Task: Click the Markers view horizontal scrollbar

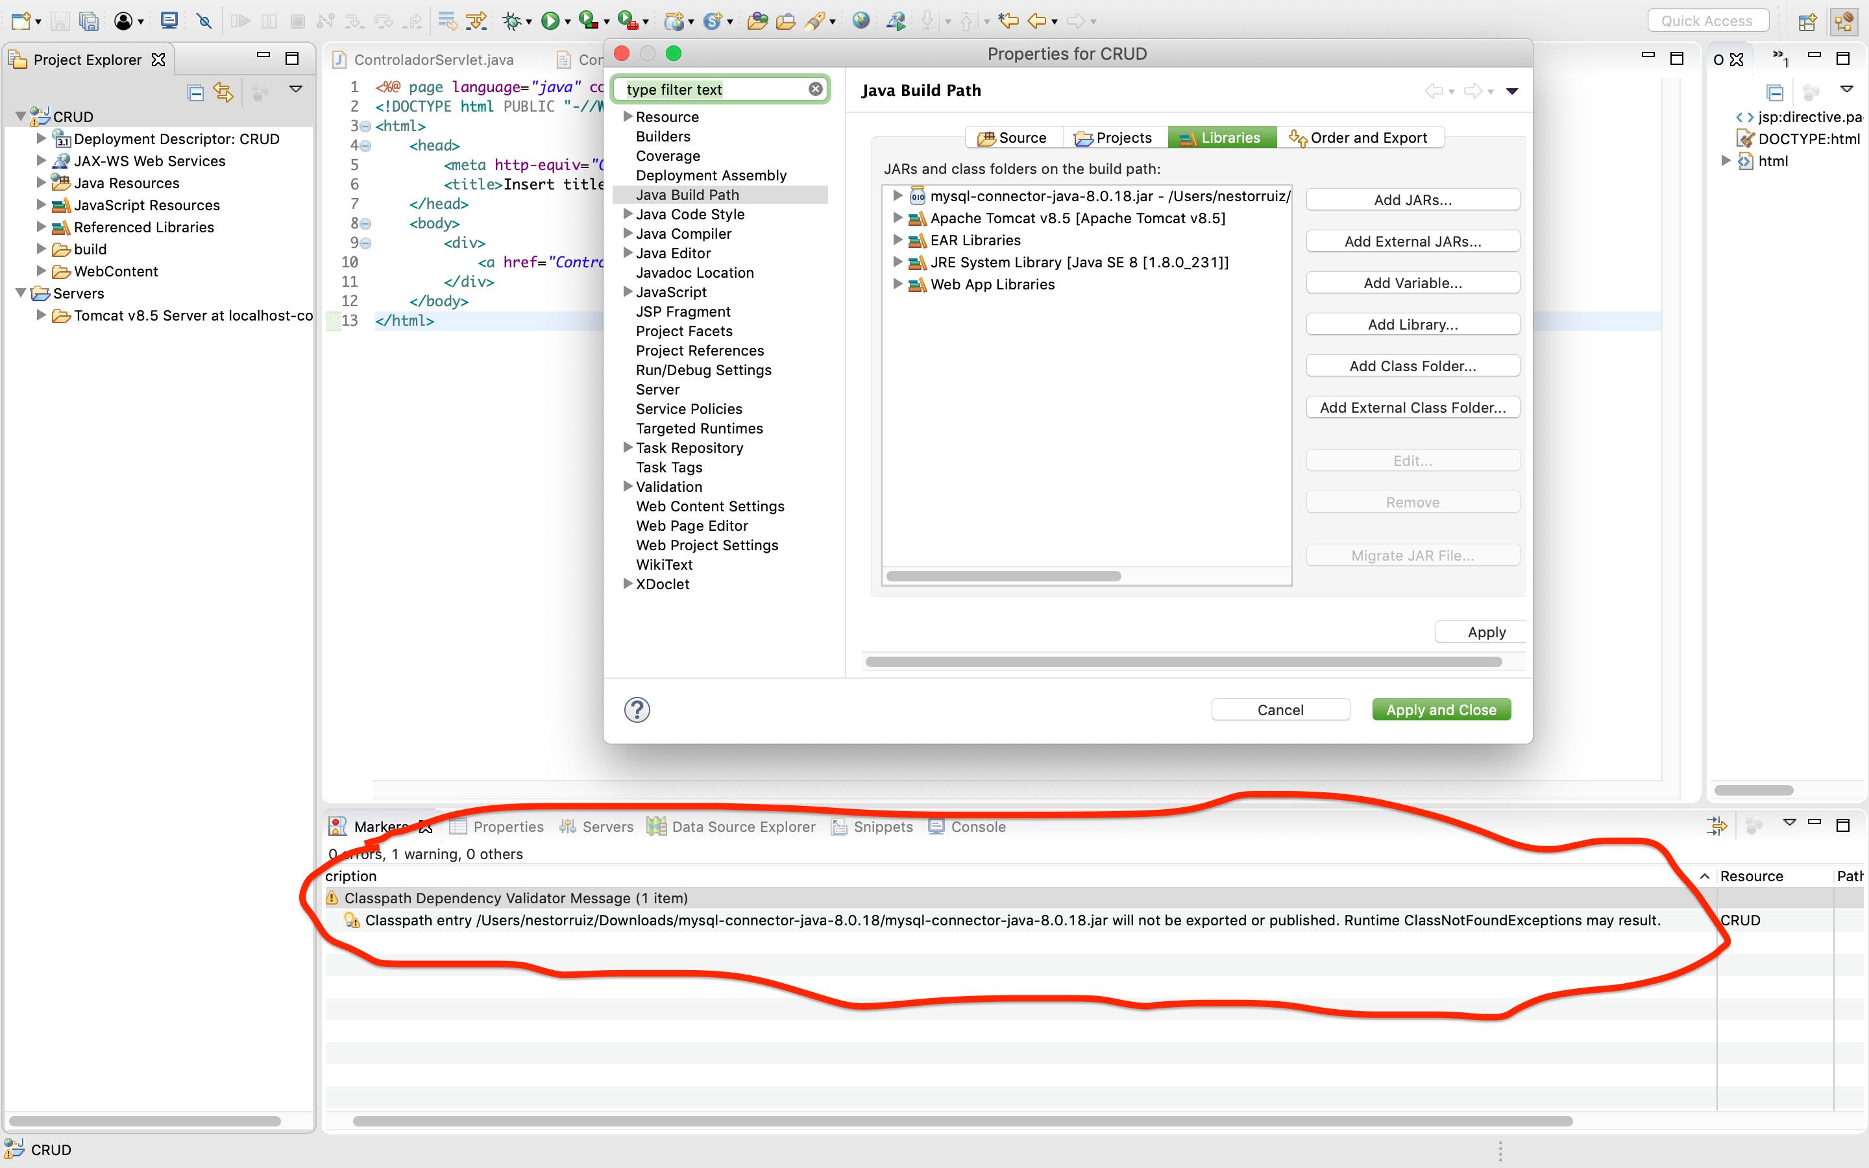Action: (962, 1121)
